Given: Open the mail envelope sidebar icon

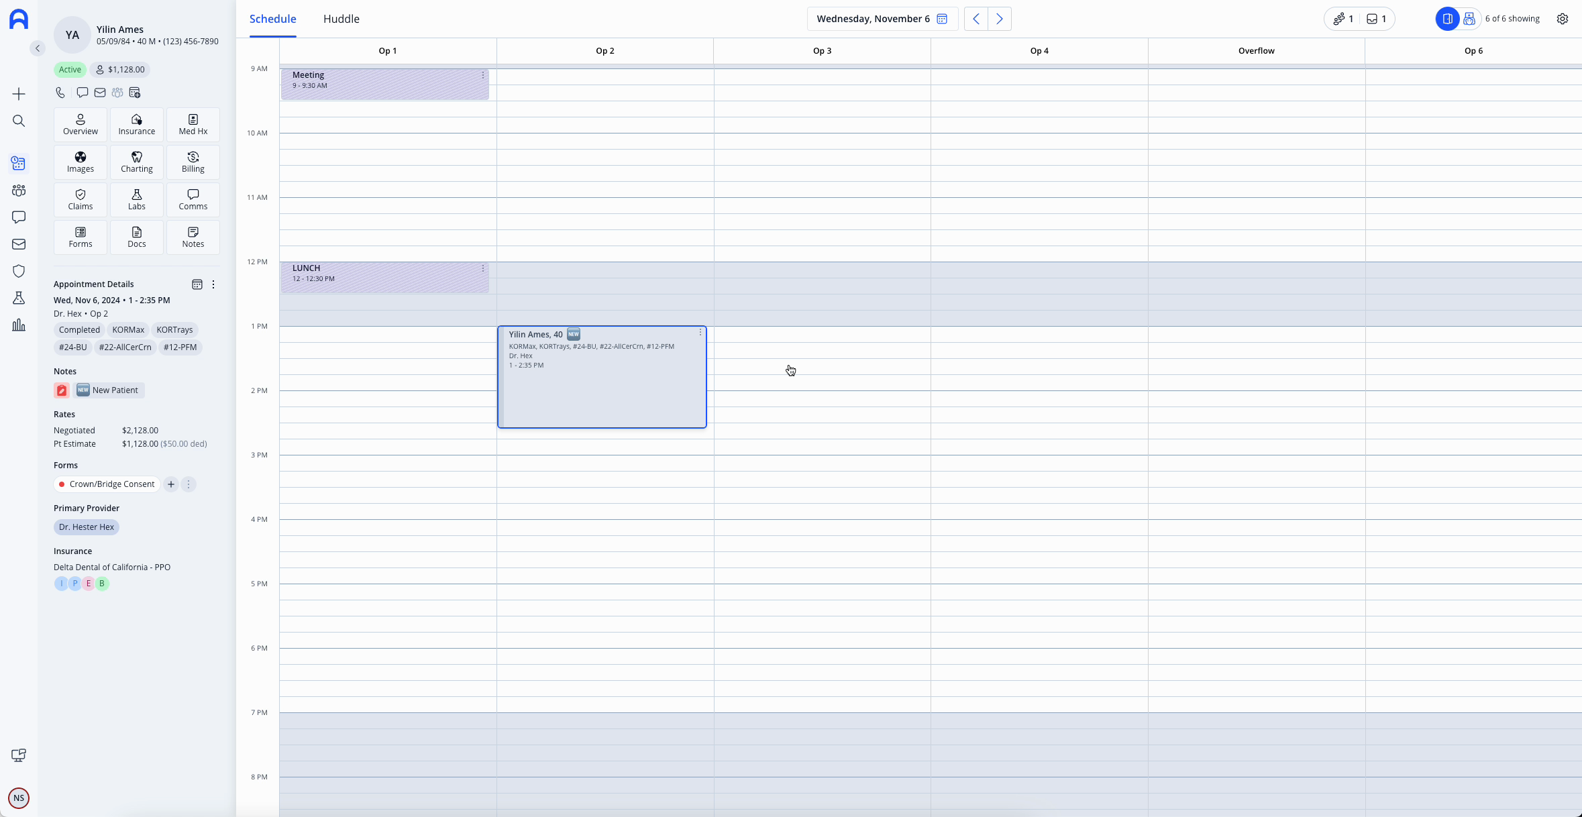Looking at the screenshot, I should pos(19,244).
